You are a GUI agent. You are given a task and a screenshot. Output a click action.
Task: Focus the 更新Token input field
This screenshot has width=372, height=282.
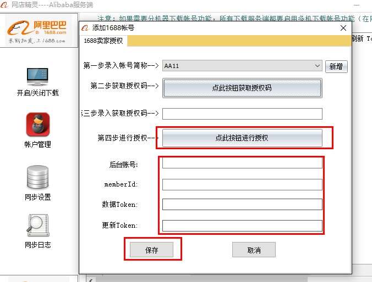pos(242,225)
